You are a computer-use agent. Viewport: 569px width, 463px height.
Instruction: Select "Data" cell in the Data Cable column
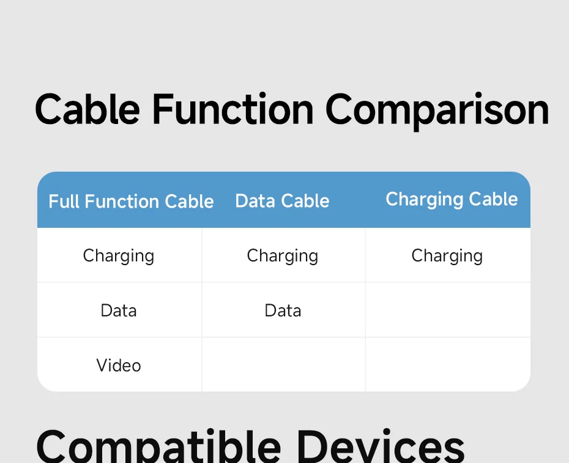point(283,310)
